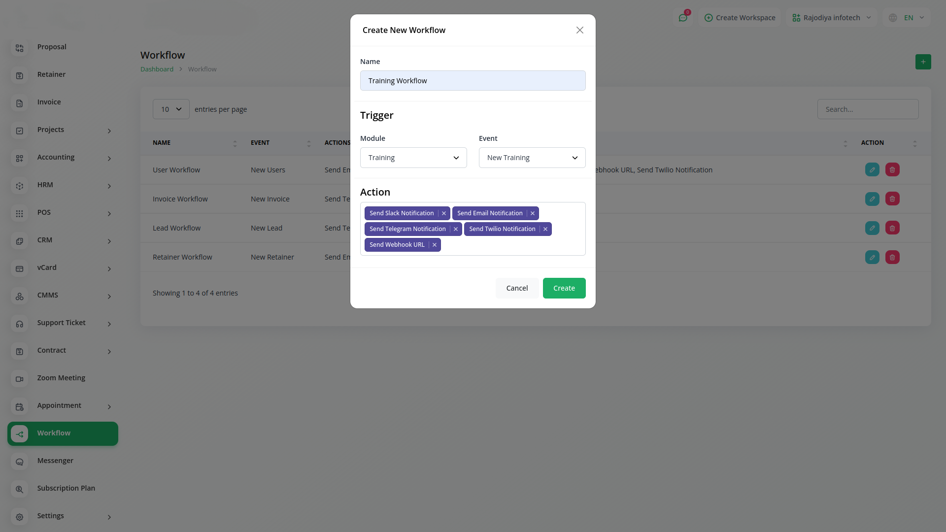Expand the CMMS sidebar menu

[x=109, y=296]
